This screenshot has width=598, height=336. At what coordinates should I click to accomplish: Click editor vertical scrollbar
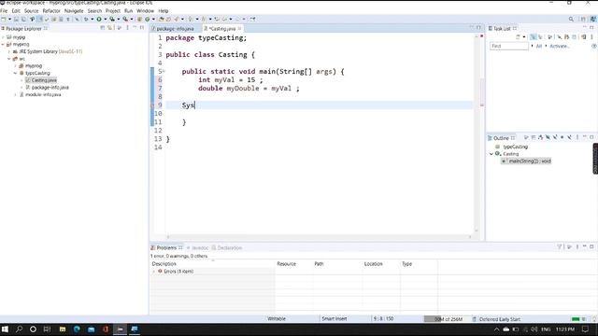477,133
